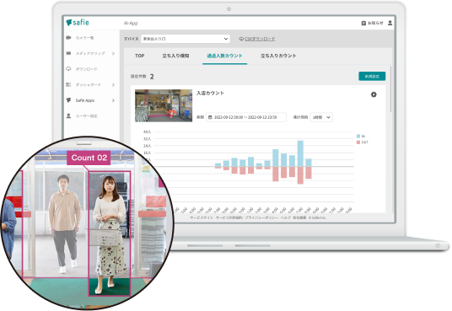452x311 pixels.
Task: Click the ヘルプ footer link
Action: tap(285, 217)
